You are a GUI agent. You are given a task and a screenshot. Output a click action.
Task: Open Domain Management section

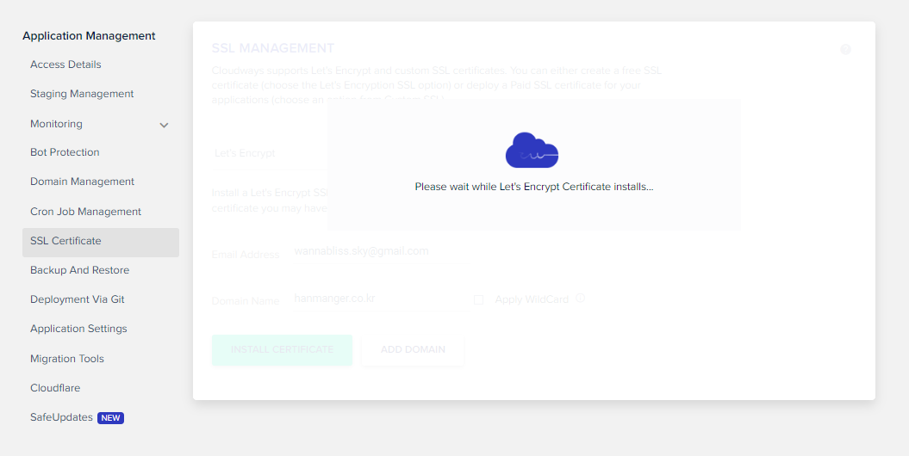[82, 182]
